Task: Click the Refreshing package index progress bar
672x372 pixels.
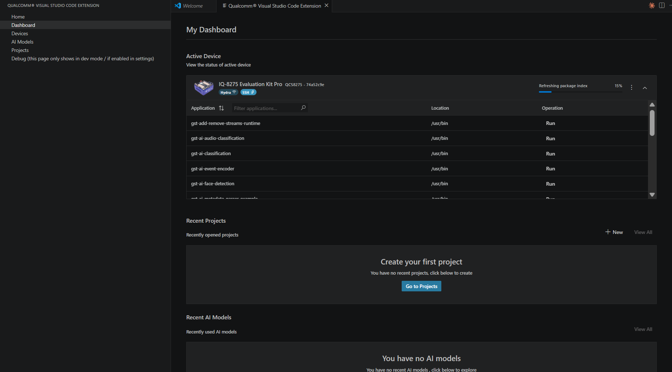Action: pos(580,92)
